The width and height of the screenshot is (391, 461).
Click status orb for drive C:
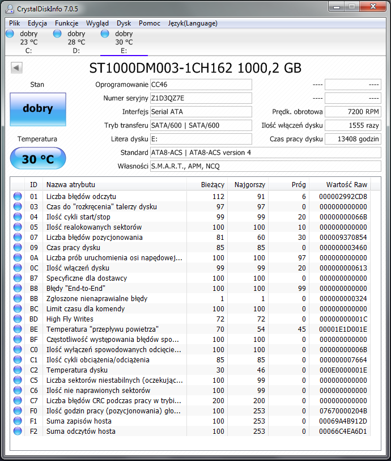click(10, 33)
